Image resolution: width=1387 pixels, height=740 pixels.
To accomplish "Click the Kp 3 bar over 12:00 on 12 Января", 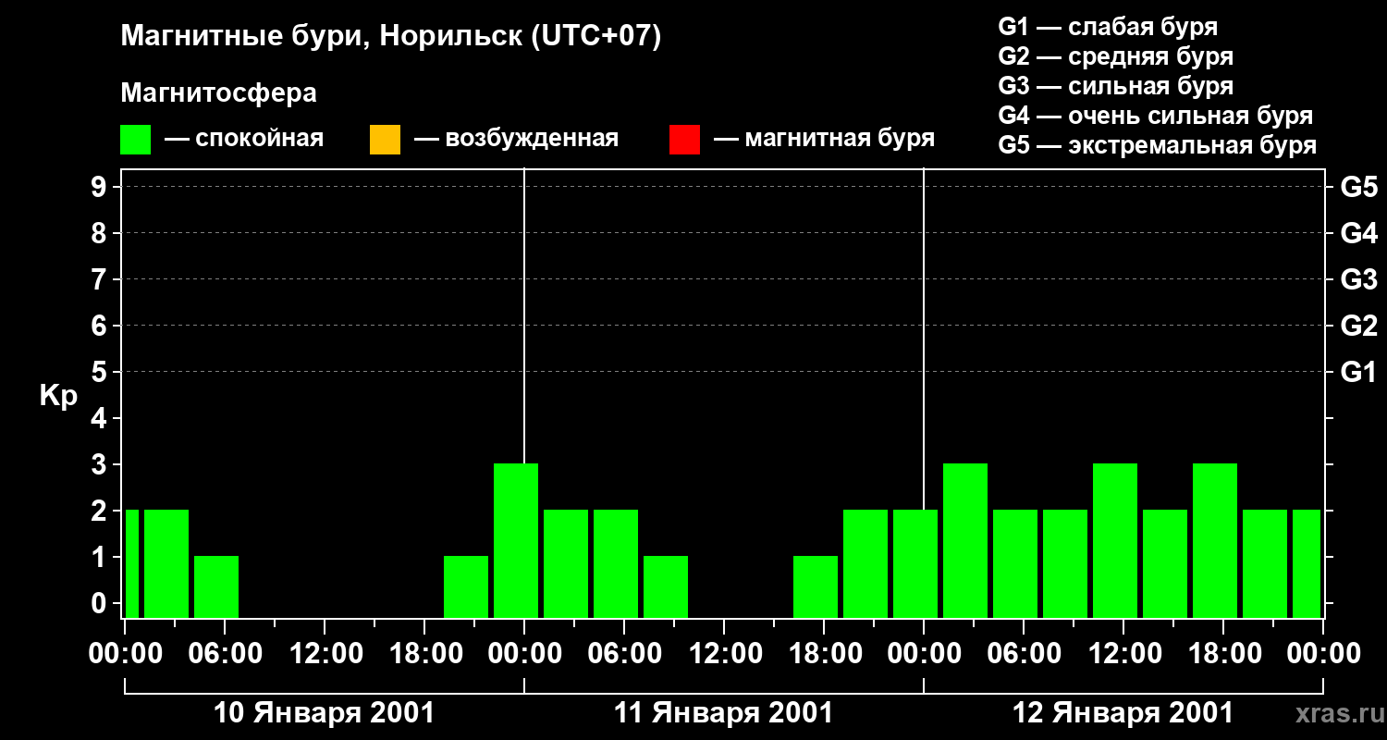I will tap(1115, 540).
